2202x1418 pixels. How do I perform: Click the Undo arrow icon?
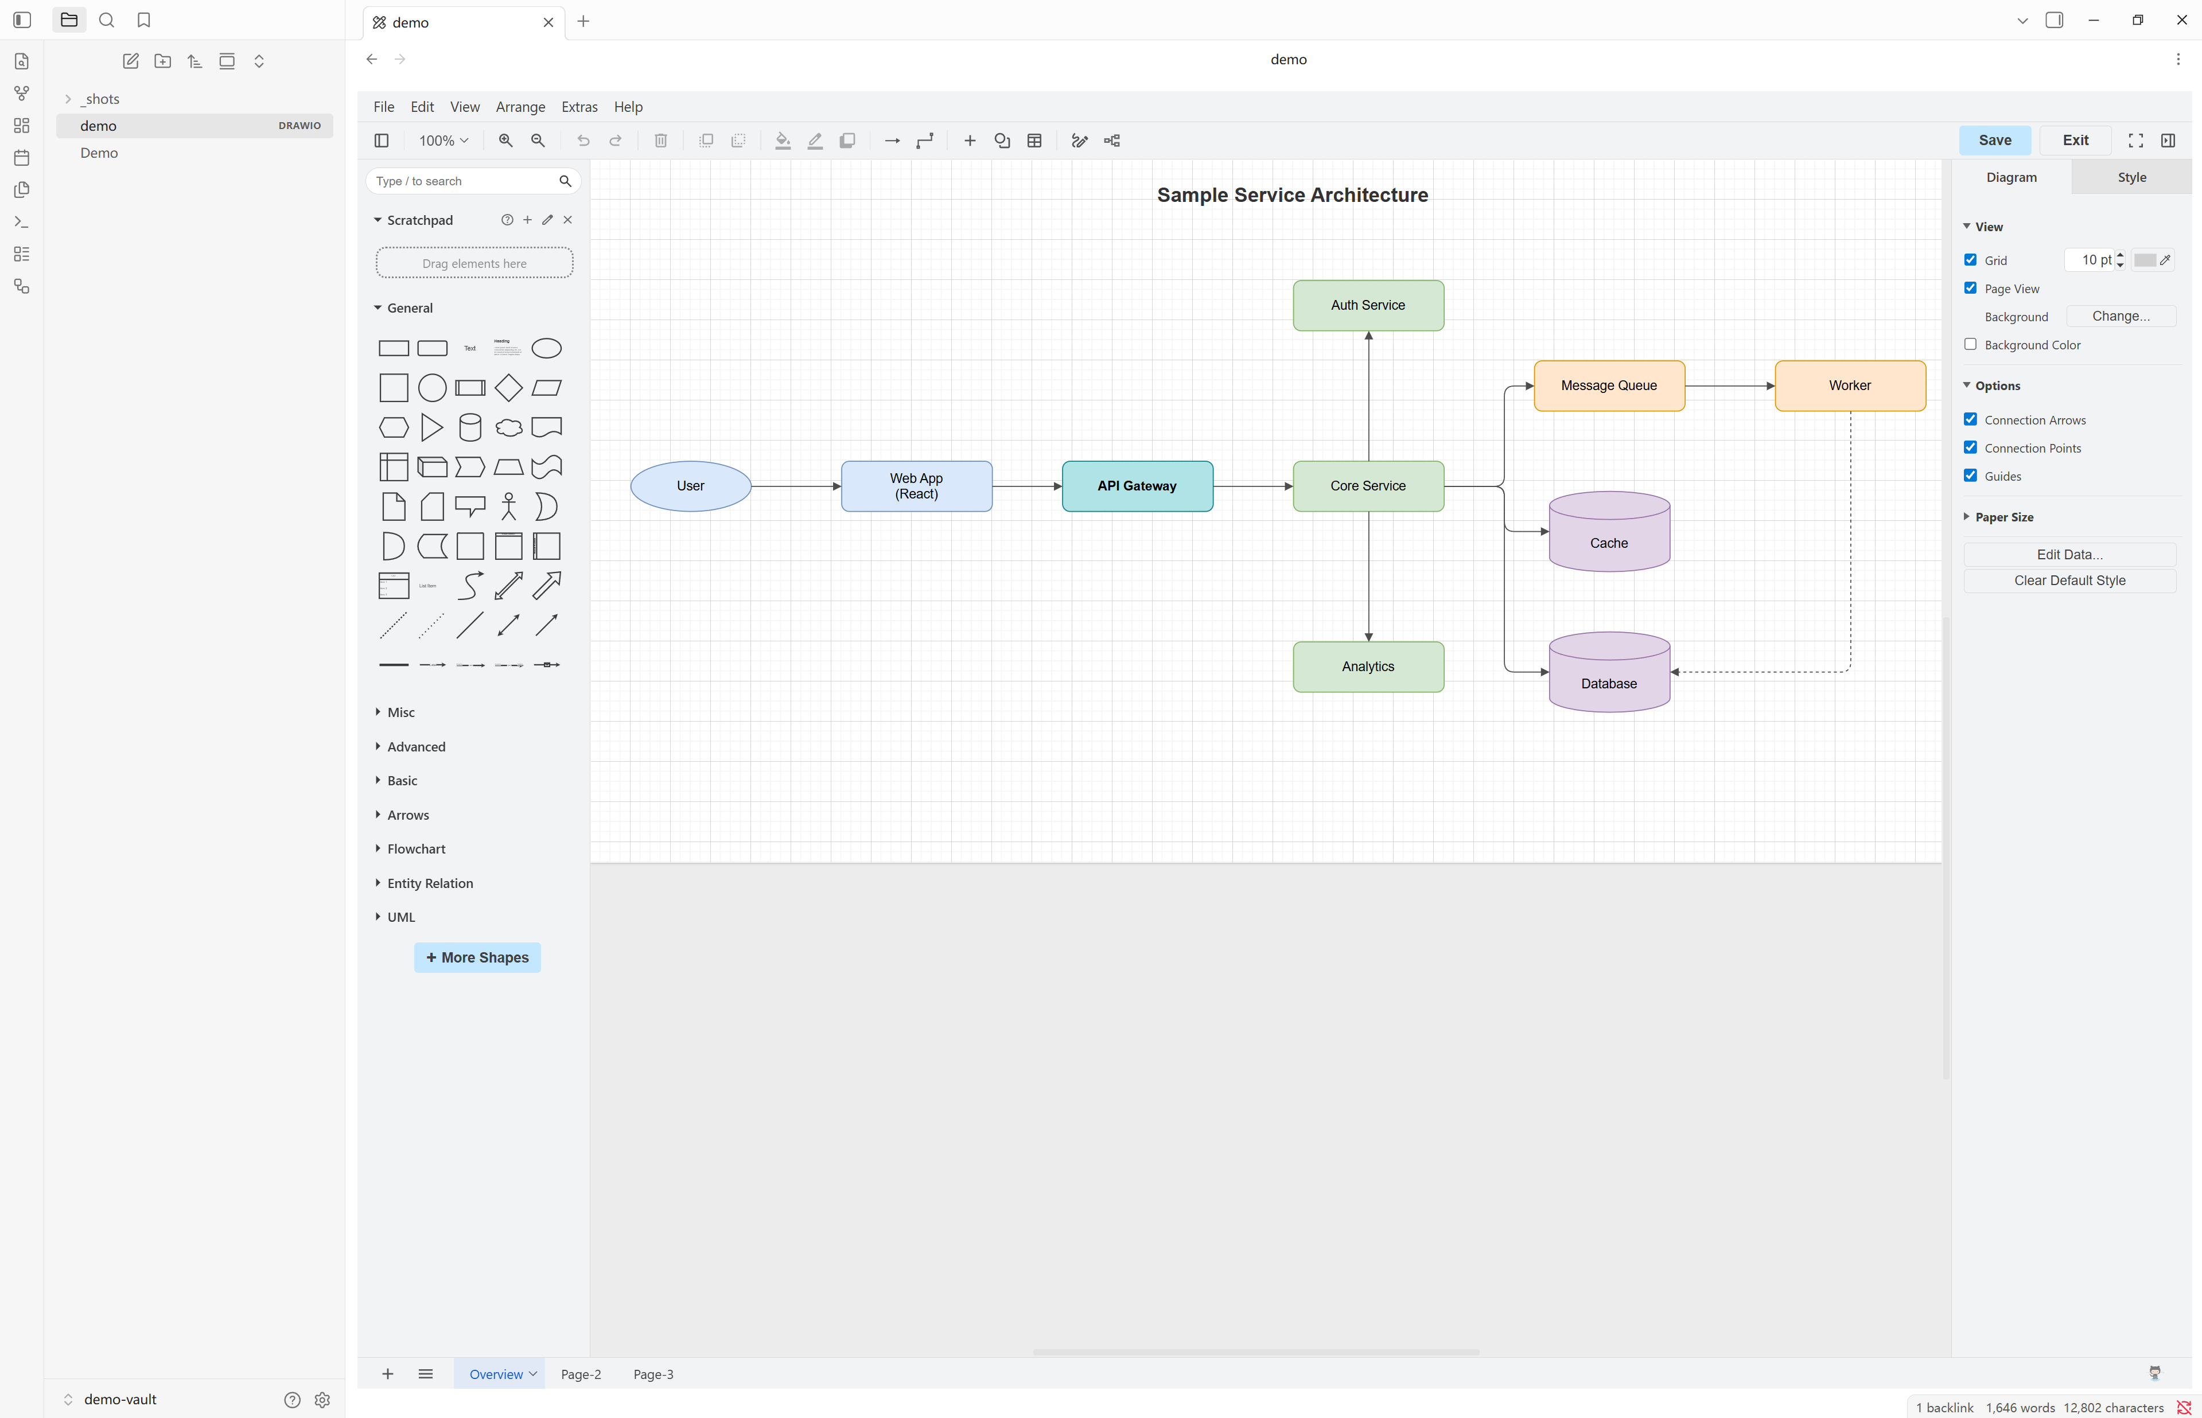point(583,141)
